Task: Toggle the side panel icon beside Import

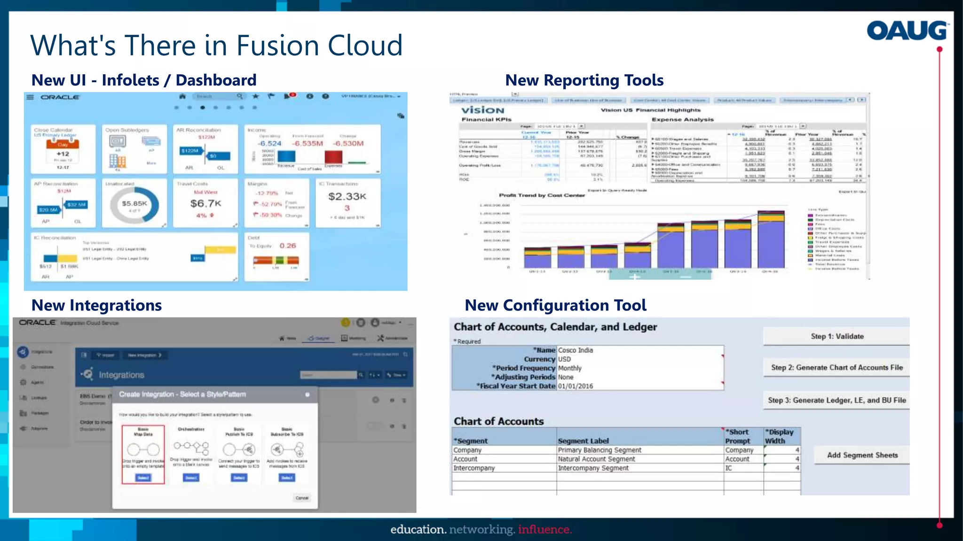Action: (x=84, y=355)
